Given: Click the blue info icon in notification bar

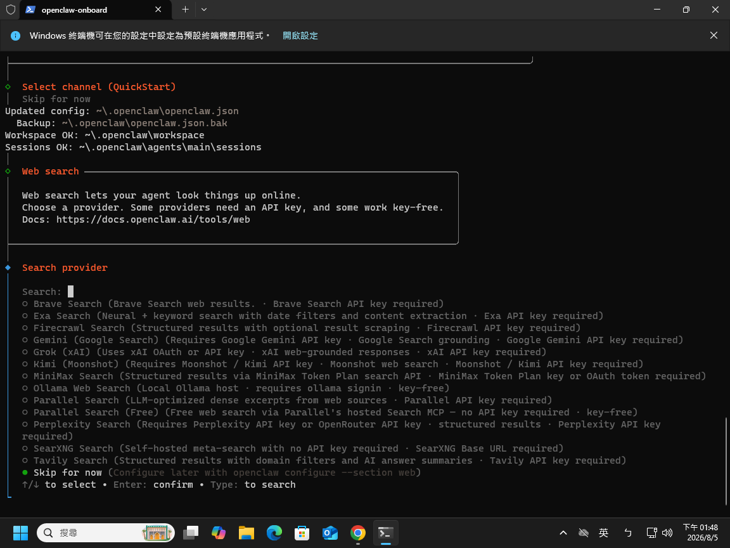Looking at the screenshot, I should click(15, 36).
